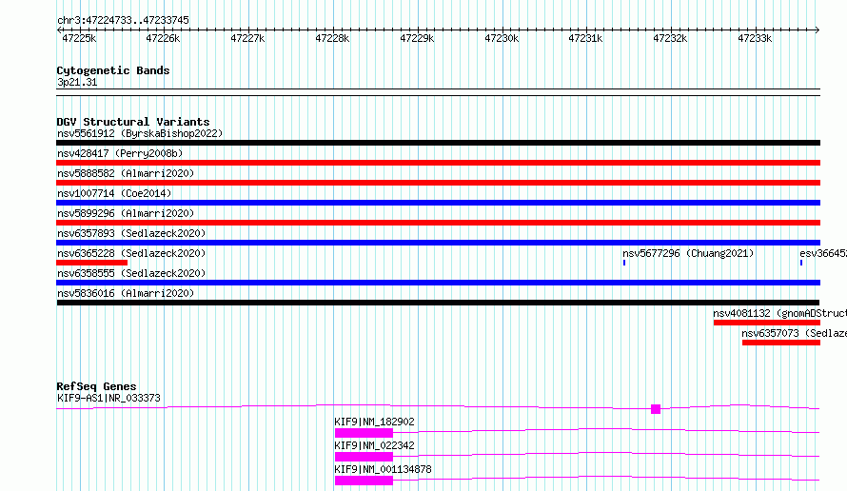Viewport: 847px width, 491px height.
Task: Click nsv6365228 (Sedlazeck2020) variant label
Action: click(131, 253)
